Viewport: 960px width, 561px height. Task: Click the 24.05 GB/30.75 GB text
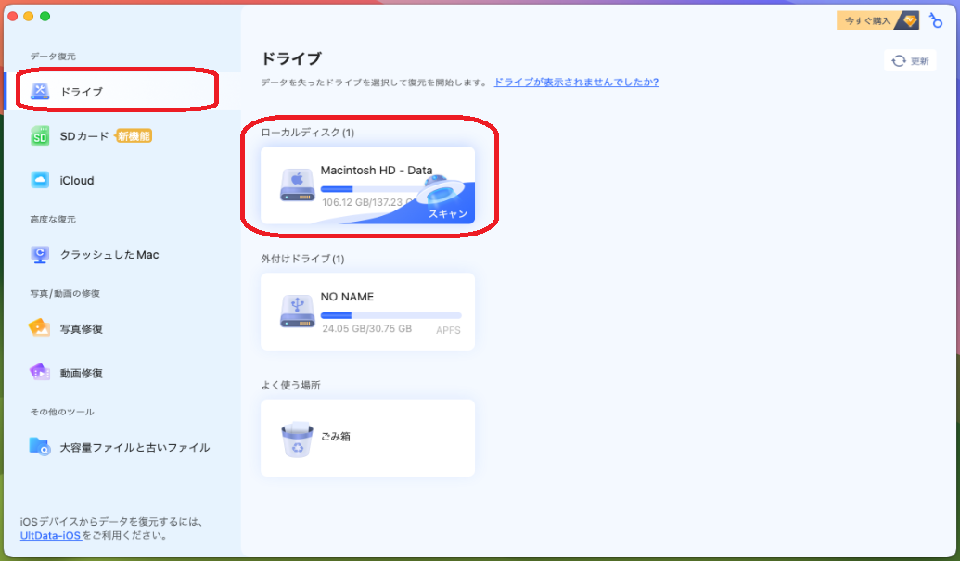tap(366, 328)
